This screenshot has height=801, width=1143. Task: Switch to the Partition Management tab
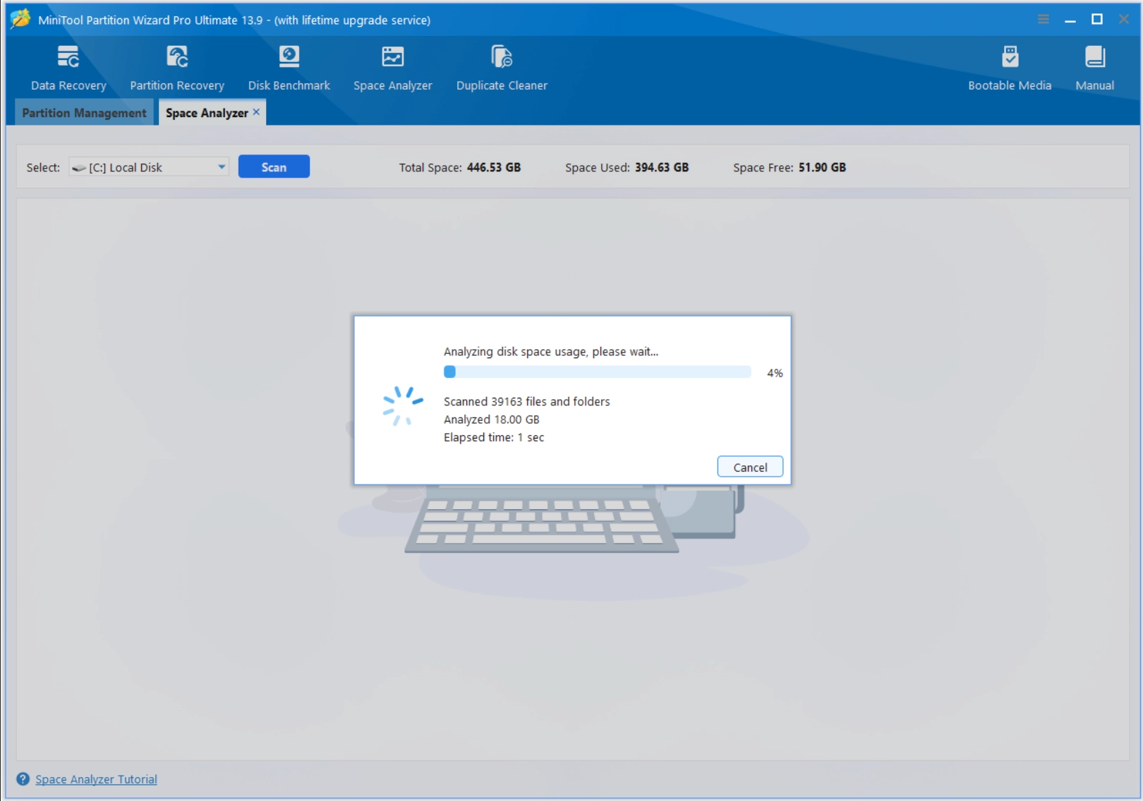coord(84,113)
